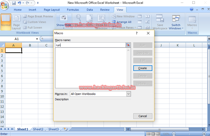Select the Sheet1 tab
The width and height of the screenshot is (210, 136).
23,129
